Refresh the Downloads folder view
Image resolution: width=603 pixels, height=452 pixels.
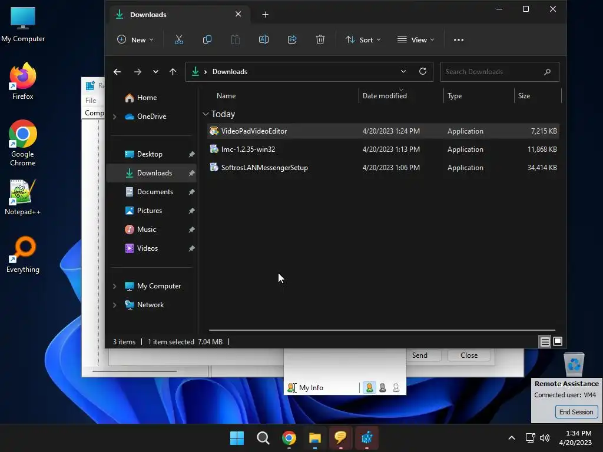[423, 71]
